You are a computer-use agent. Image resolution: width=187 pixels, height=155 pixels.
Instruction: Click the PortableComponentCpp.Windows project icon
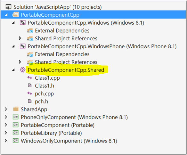[x=22, y=22]
